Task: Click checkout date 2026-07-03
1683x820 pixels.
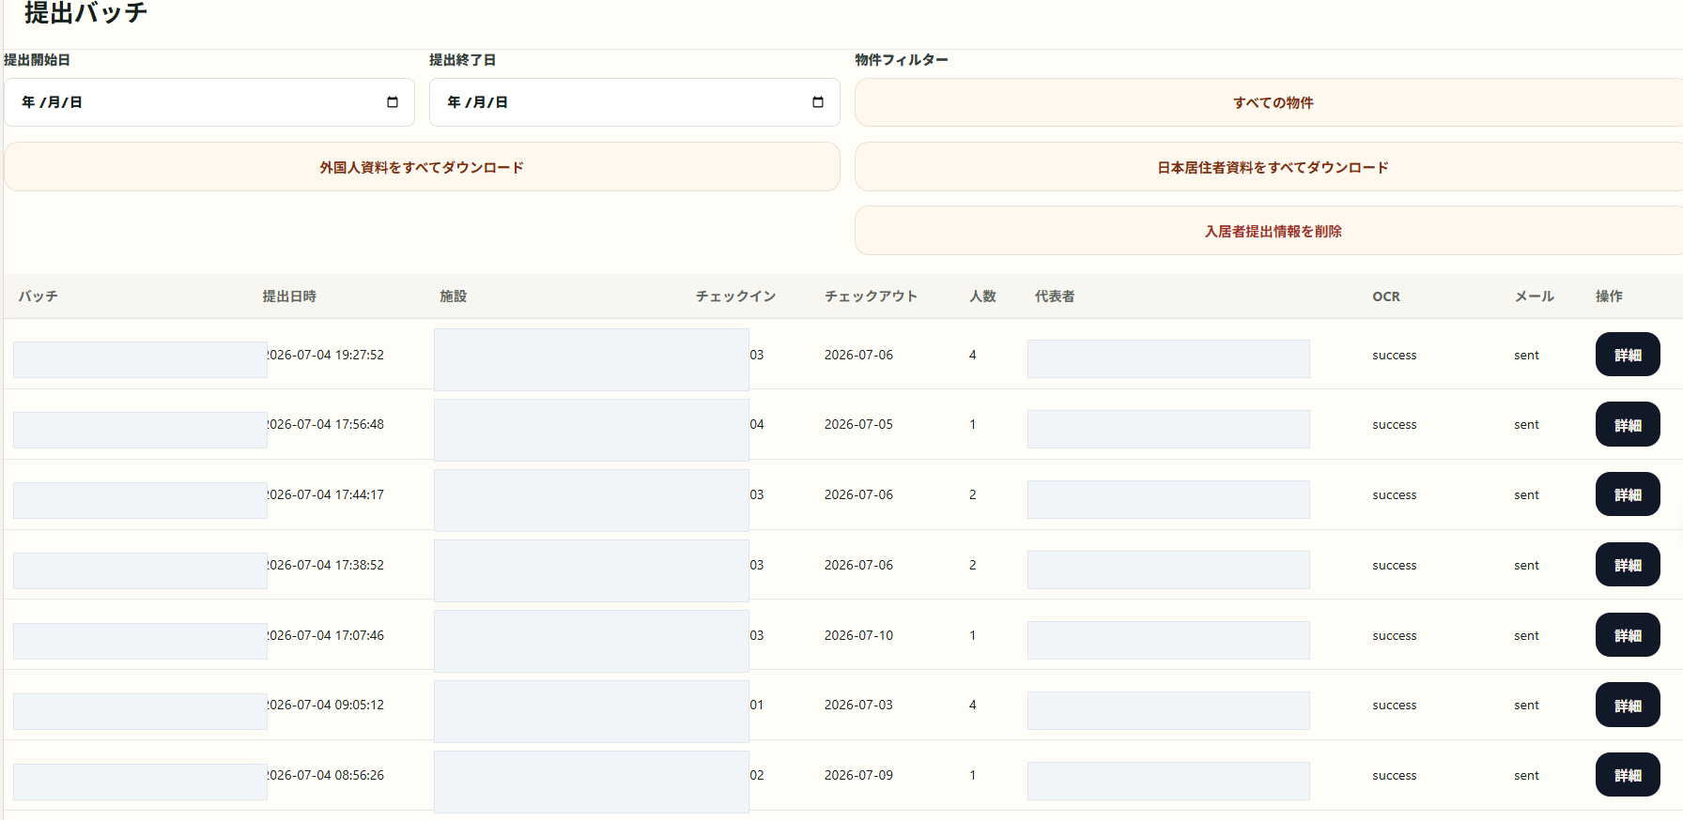Action: tap(858, 705)
